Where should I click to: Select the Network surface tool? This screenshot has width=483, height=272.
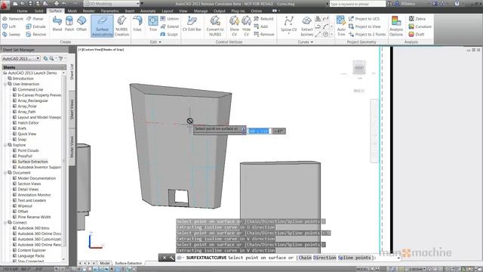click(x=13, y=19)
